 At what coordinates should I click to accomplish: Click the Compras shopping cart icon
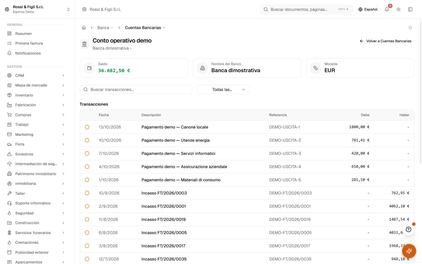point(9,115)
